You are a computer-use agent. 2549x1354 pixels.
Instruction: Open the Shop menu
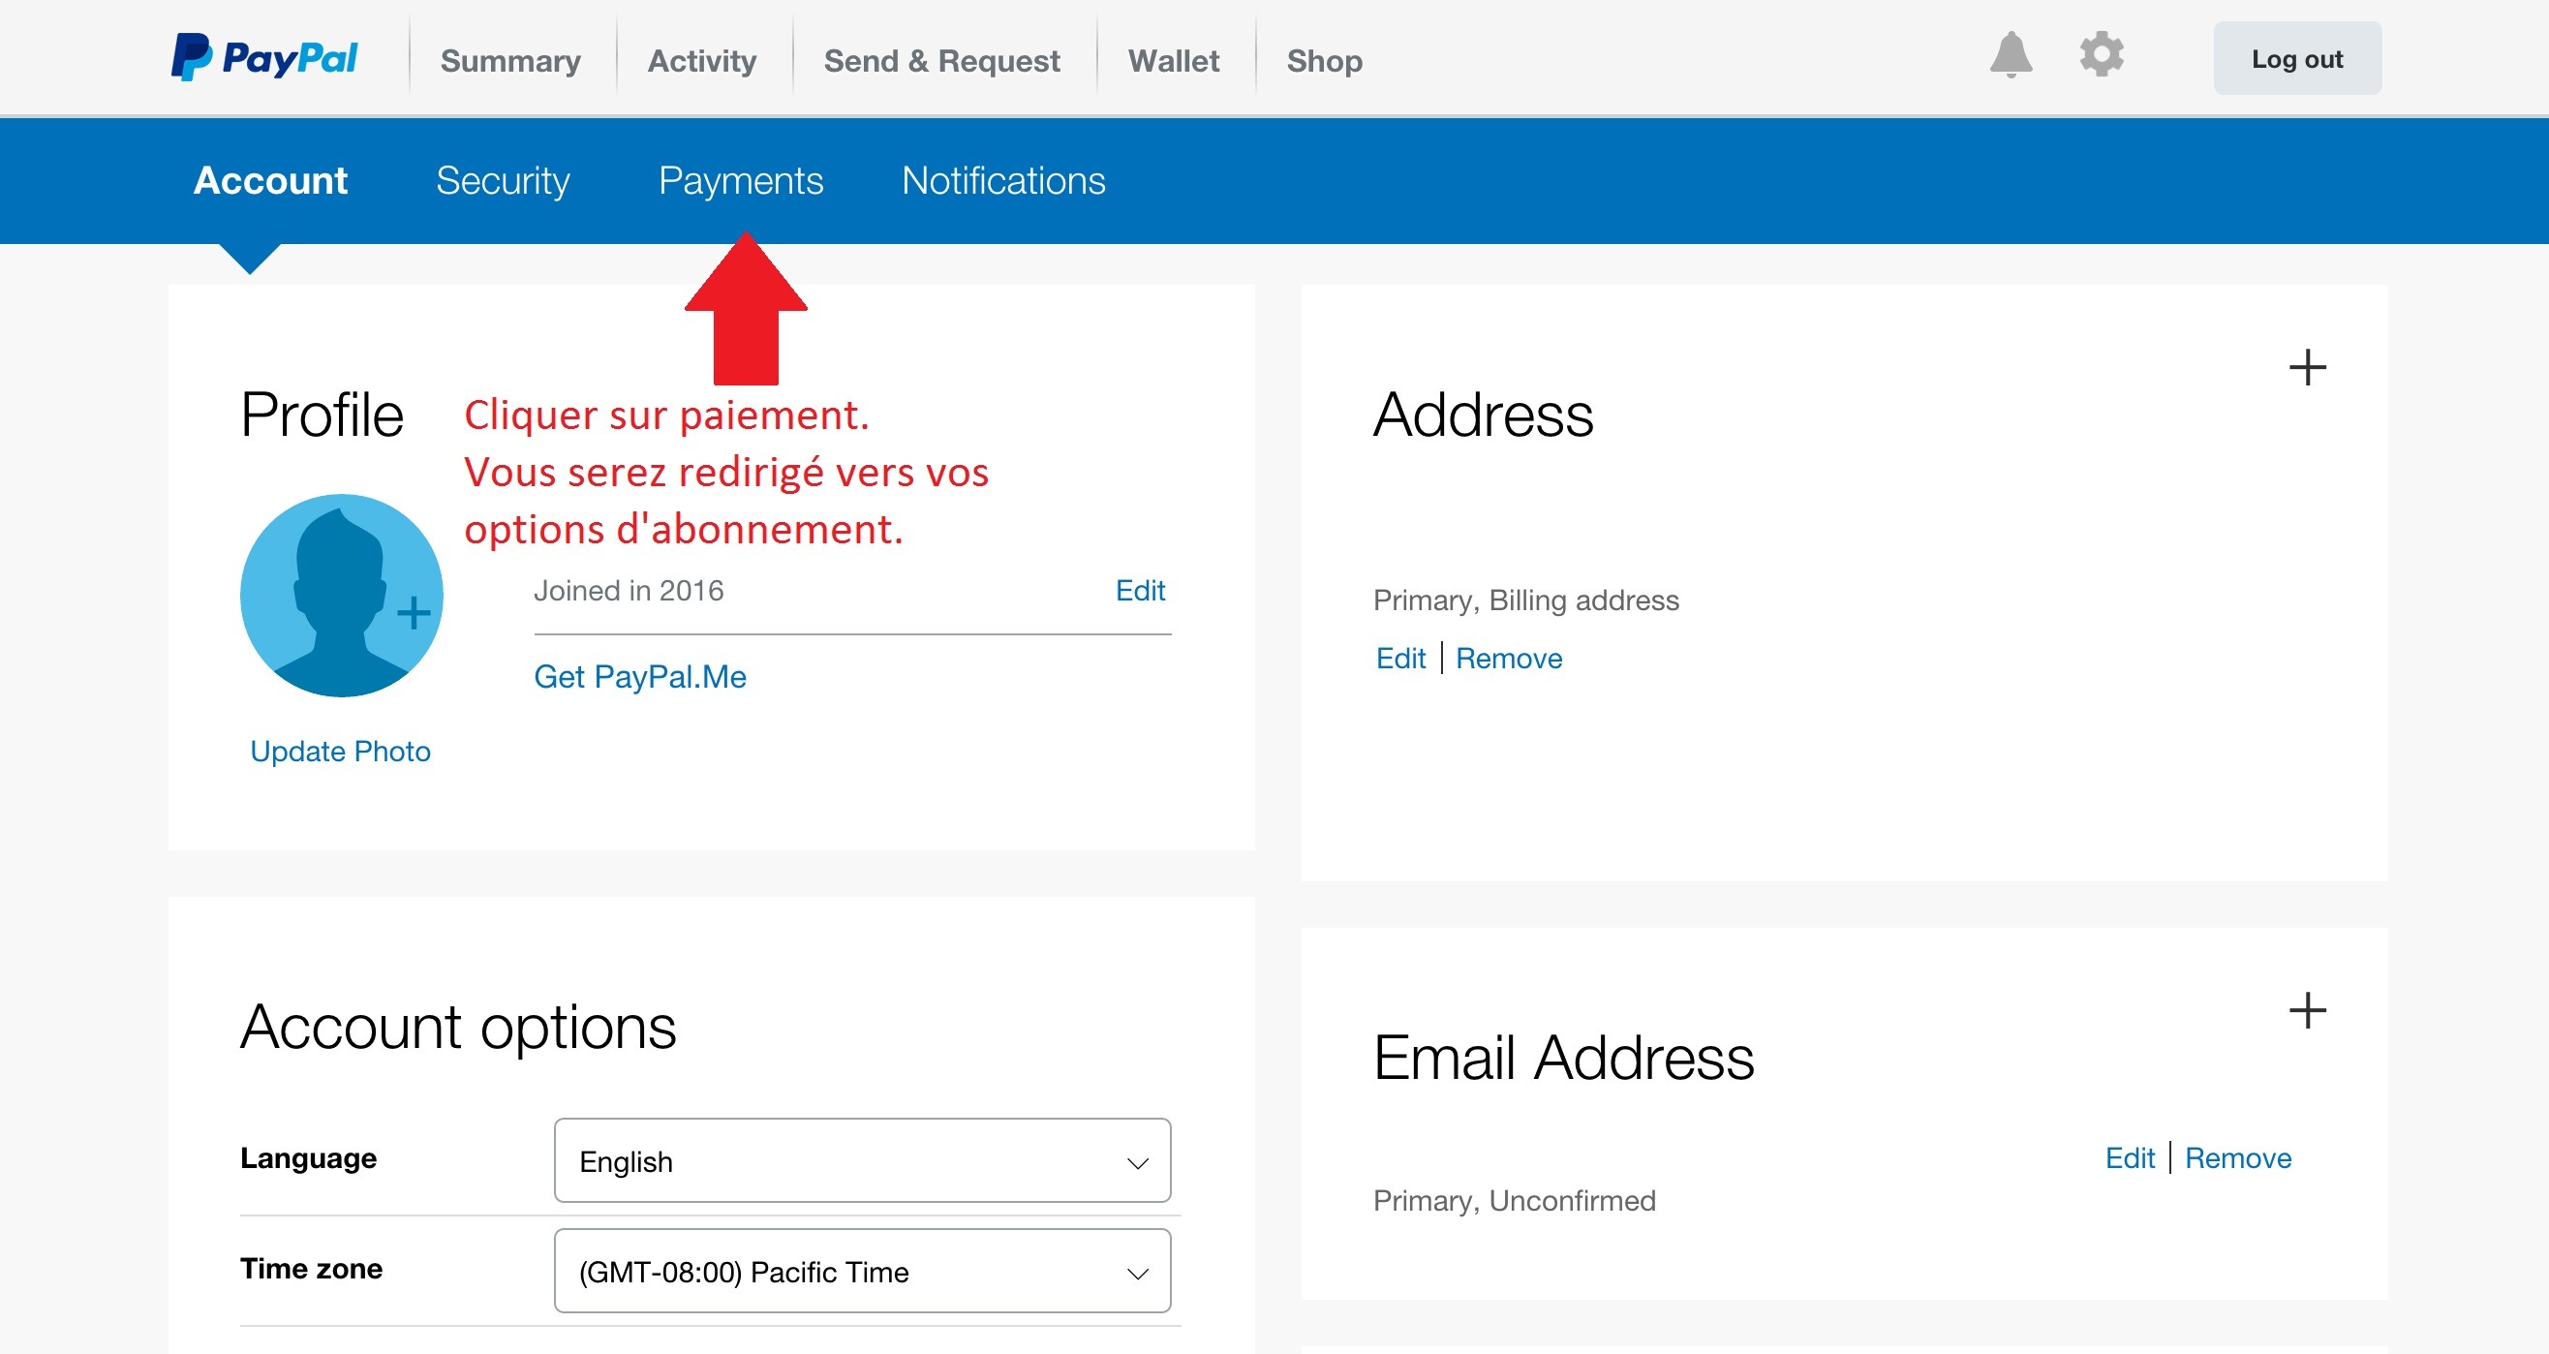[1324, 60]
